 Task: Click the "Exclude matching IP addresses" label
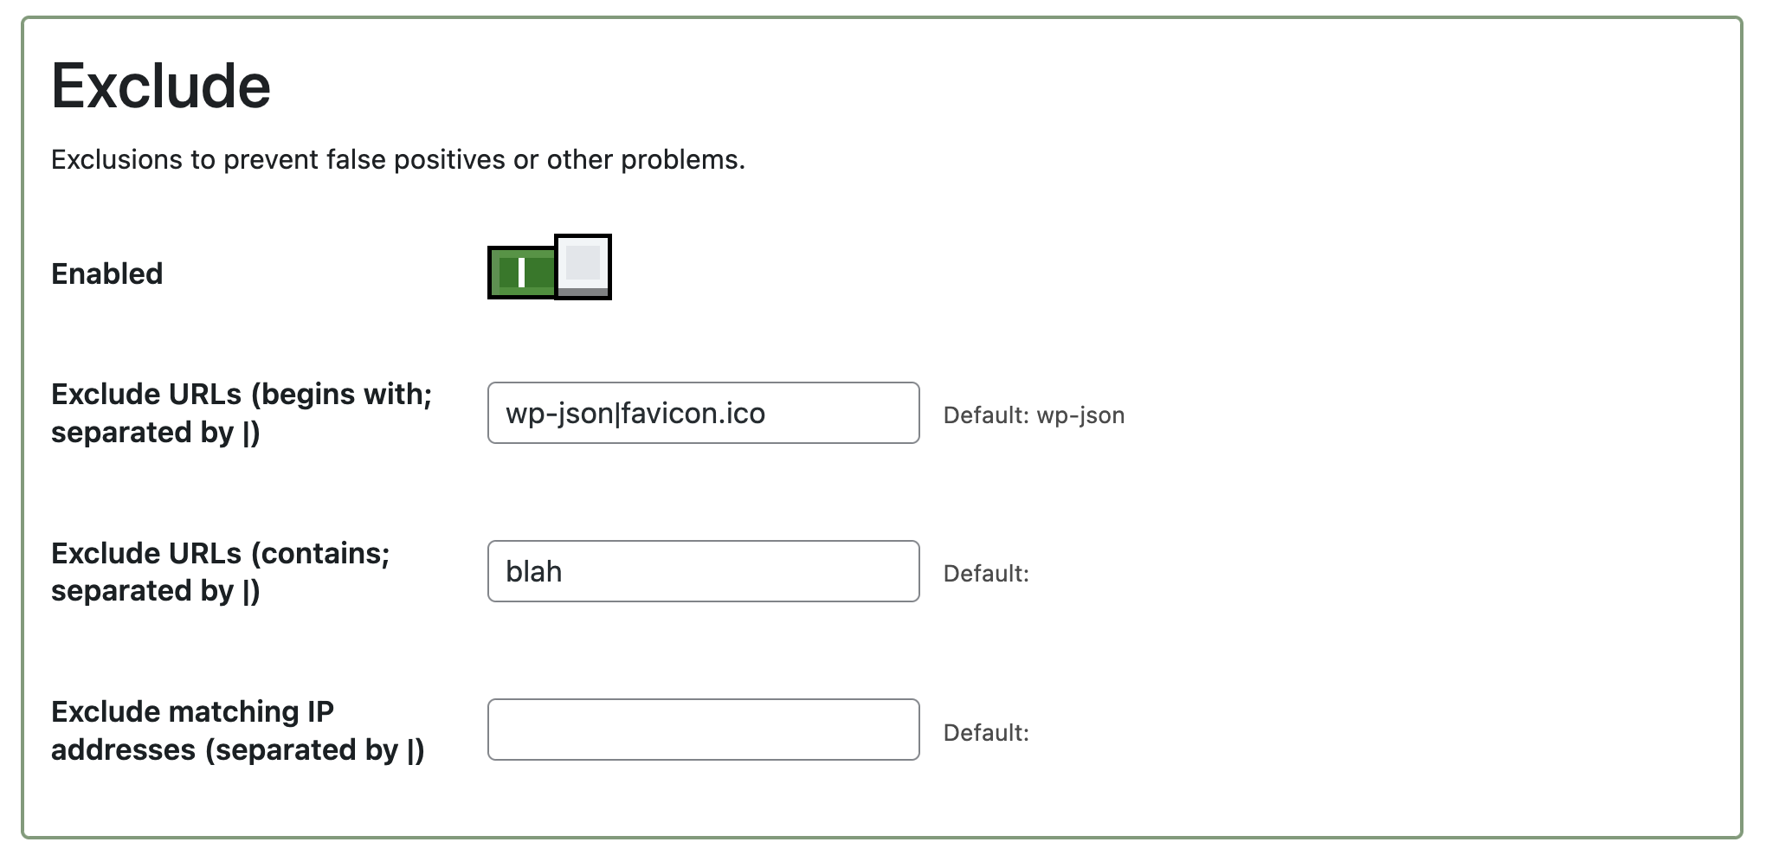click(192, 712)
